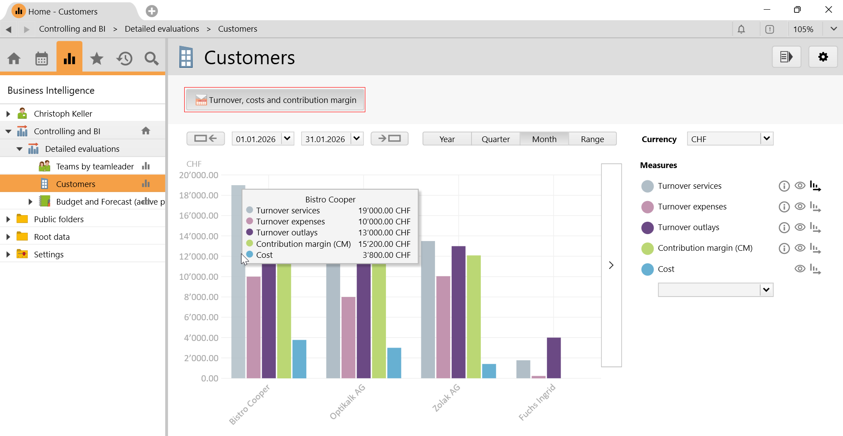This screenshot has width=843, height=436.
Task: Open the history clock icon
Action: click(x=124, y=59)
